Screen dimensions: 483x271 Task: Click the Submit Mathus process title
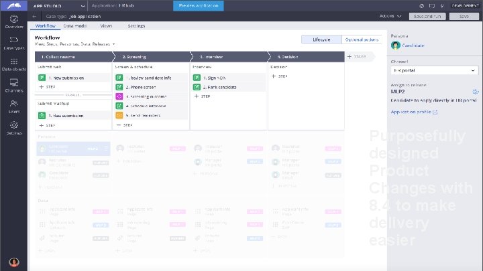coord(53,104)
